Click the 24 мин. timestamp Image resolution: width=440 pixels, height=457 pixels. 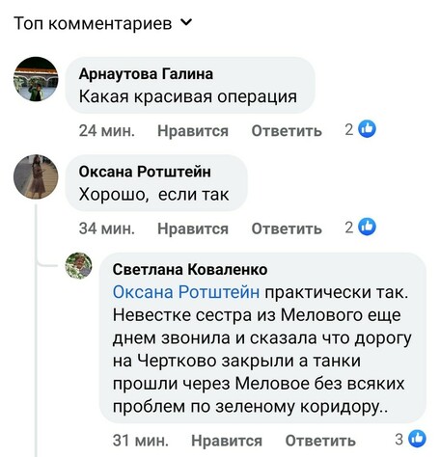click(107, 131)
